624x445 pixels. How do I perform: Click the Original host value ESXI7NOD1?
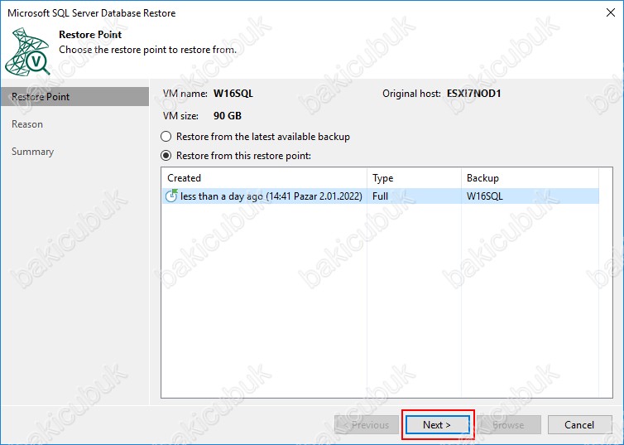pyautogui.click(x=473, y=94)
